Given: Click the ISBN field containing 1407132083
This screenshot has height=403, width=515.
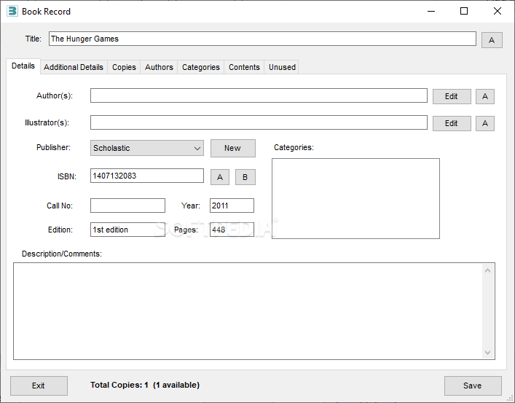Looking at the screenshot, I should coord(147,176).
